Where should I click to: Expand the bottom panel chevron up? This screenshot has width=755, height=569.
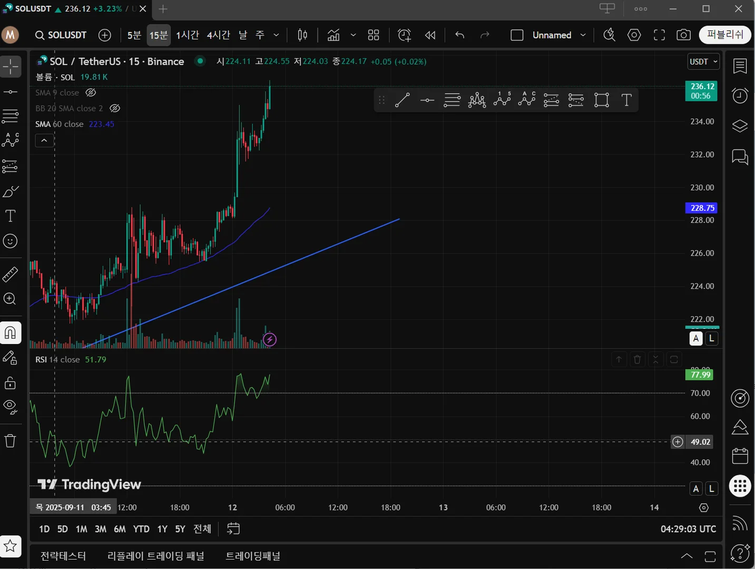tap(687, 556)
